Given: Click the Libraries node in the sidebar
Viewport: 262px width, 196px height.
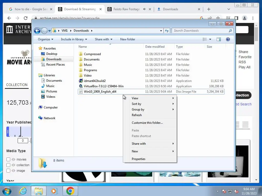Looking at the screenshot, I should pyautogui.click(x=49, y=75).
